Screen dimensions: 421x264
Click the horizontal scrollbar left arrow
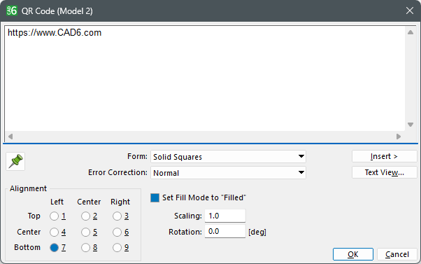[x=10, y=137]
